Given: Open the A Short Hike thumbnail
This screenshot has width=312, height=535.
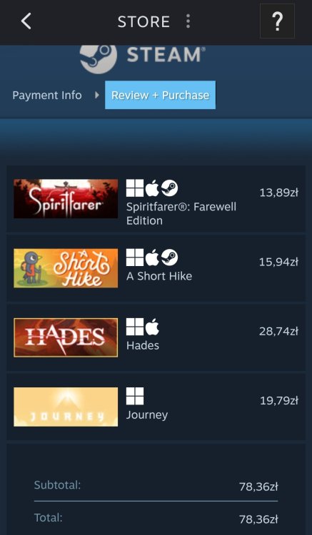Looking at the screenshot, I should tap(66, 268).
